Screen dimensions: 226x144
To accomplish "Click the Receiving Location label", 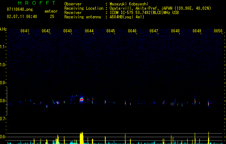I will (x=84, y=8).
